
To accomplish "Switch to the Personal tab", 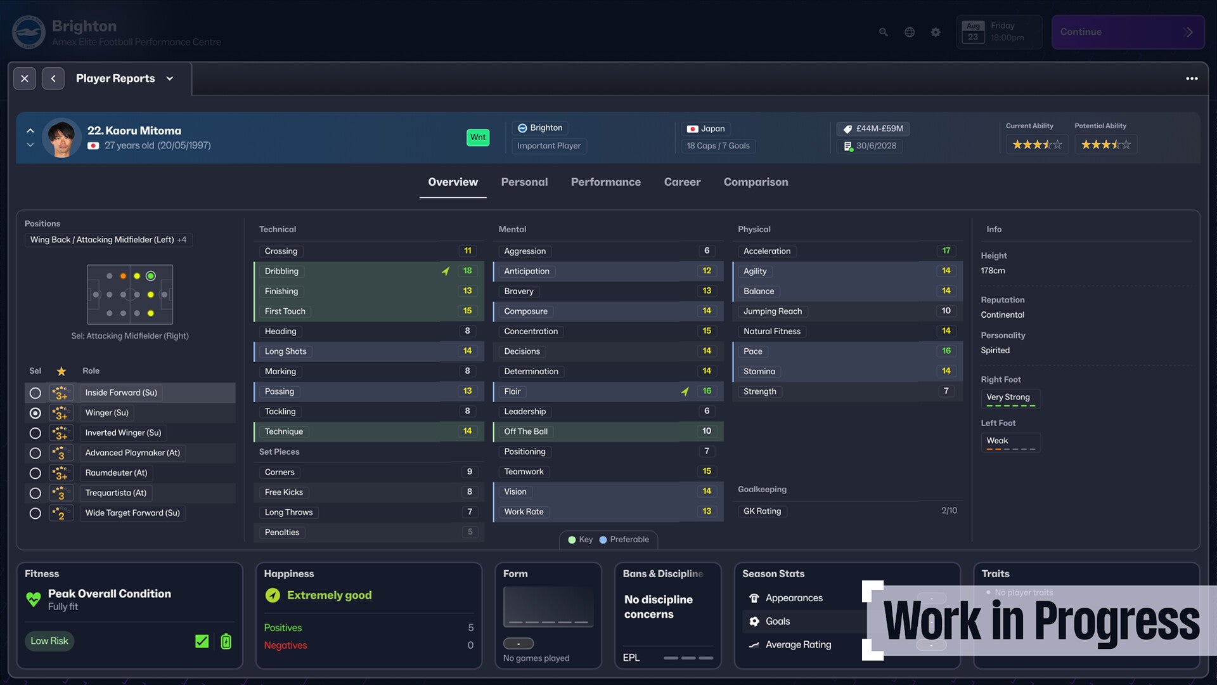I will click(524, 182).
